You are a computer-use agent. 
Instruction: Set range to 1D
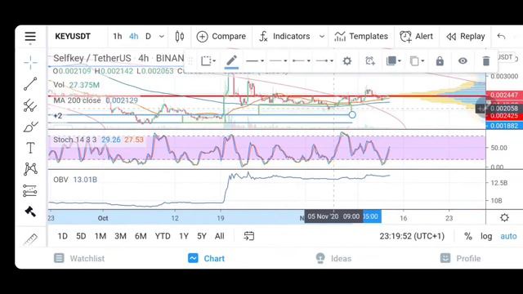pyautogui.click(x=63, y=236)
